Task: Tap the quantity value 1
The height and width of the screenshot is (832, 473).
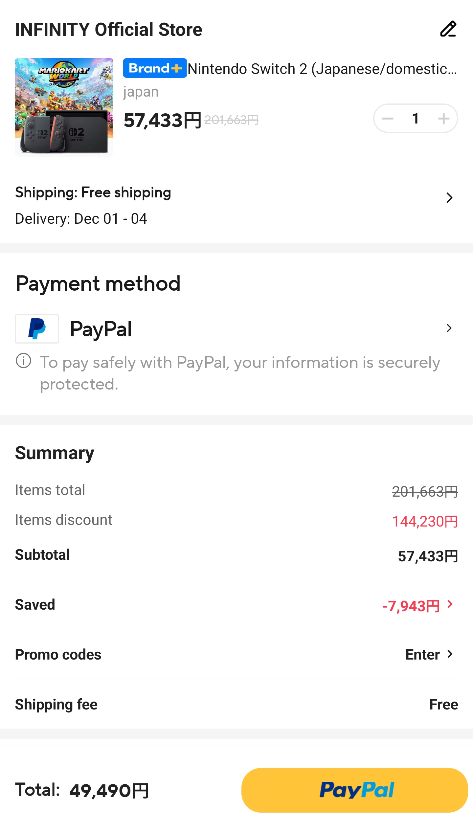Action: tap(416, 119)
